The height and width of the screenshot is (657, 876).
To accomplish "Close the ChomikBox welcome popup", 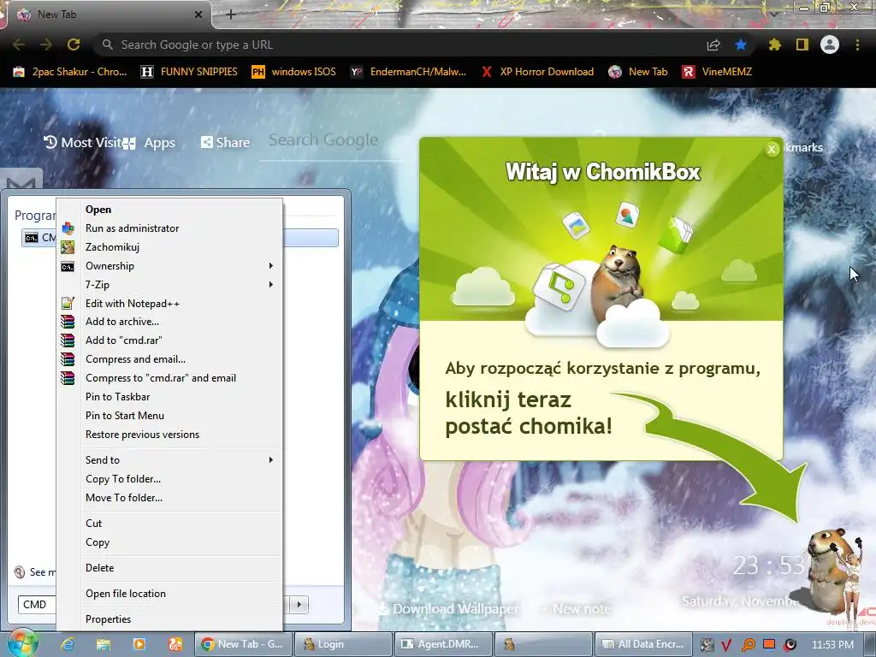I will coord(772,149).
